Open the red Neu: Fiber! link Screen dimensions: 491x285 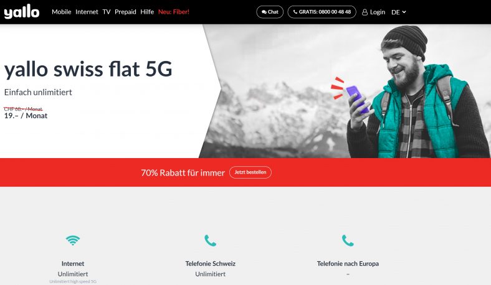tap(174, 12)
